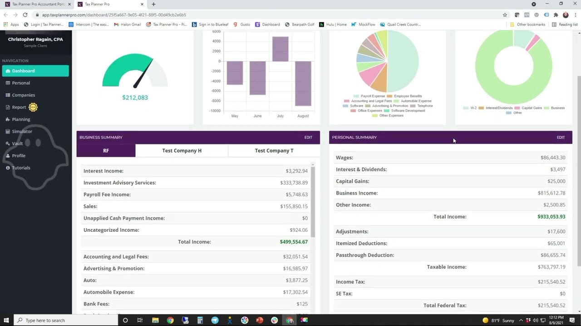Click the taskbar search box
This screenshot has width=581, height=326.
65,320
